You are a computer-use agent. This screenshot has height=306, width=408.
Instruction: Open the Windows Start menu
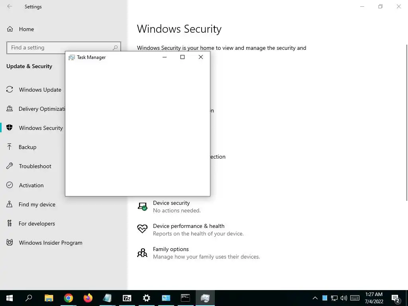(x=10, y=298)
